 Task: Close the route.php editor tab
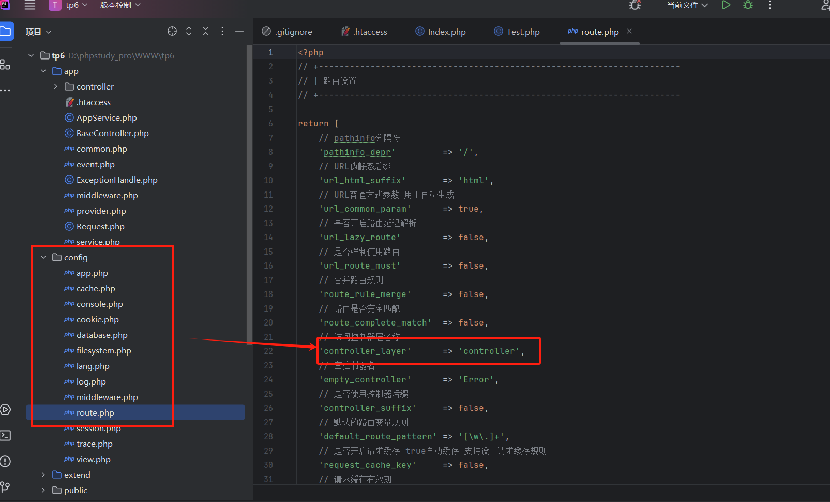[x=629, y=31]
